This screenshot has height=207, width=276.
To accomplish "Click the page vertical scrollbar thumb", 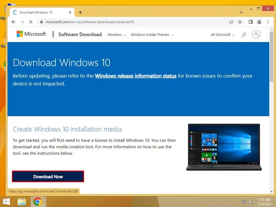I will [x=271, y=57].
